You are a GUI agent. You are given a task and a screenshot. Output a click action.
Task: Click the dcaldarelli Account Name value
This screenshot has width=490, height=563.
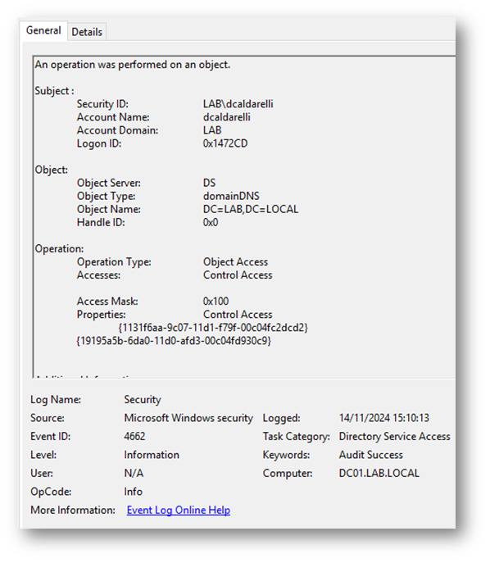pyautogui.click(x=226, y=117)
